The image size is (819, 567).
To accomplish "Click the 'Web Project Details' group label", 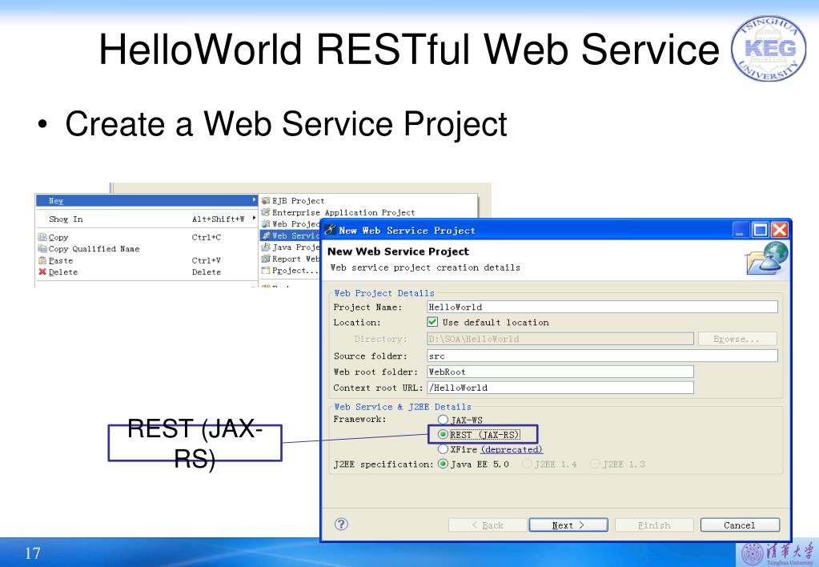I will coord(384,293).
